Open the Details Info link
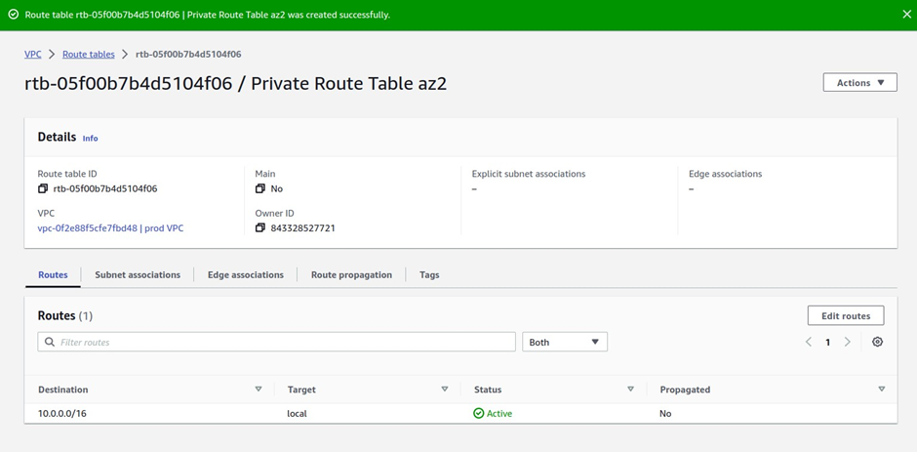 (90, 139)
